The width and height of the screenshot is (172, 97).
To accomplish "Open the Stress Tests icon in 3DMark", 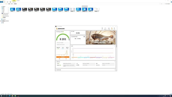I will pos(109,29).
